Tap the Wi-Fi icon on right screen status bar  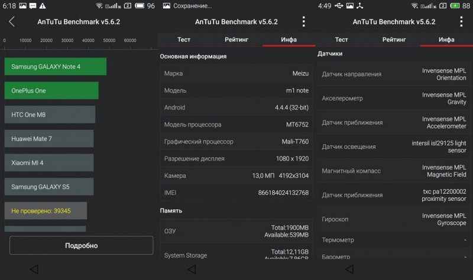click(x=414, y=6)
